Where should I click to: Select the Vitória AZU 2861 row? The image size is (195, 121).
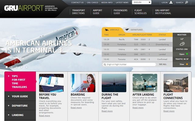[137, 49]
